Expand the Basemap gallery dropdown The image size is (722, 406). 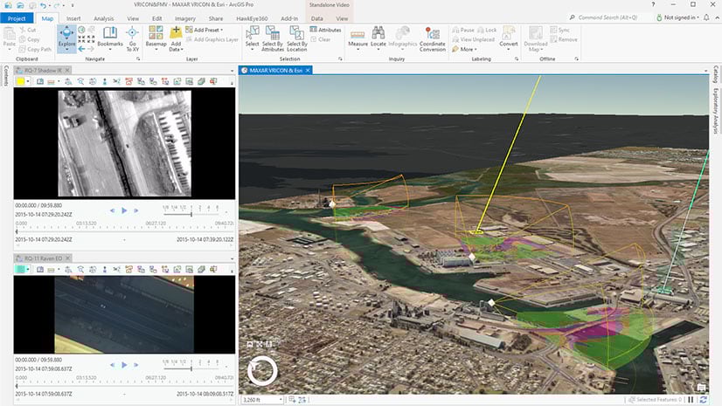click(156, 49)
